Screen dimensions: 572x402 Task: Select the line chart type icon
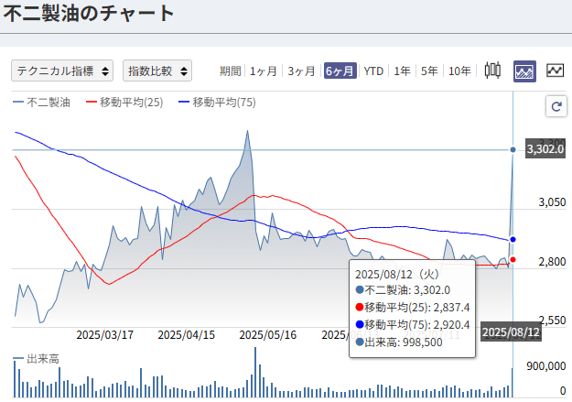point(555,71)
